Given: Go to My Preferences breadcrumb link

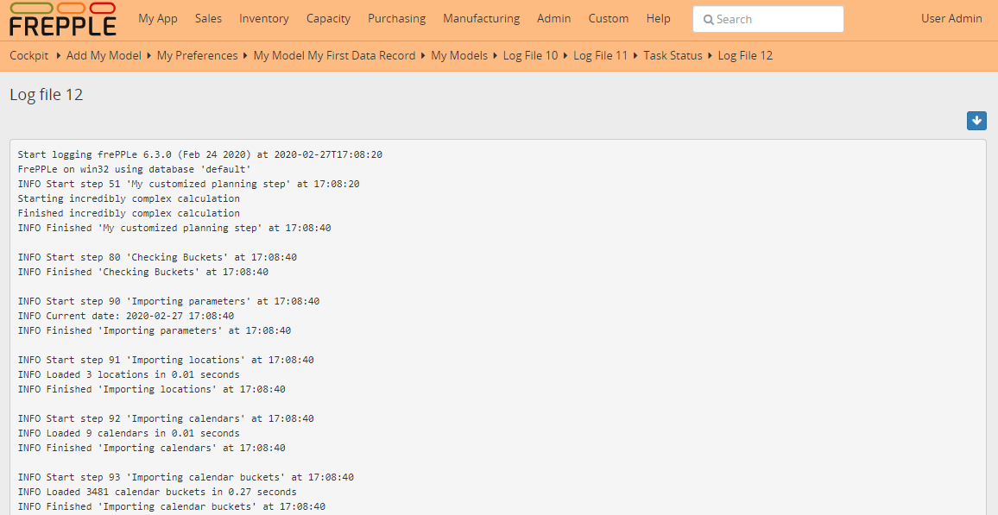Looking at the screenshot, I should (197, 55).
